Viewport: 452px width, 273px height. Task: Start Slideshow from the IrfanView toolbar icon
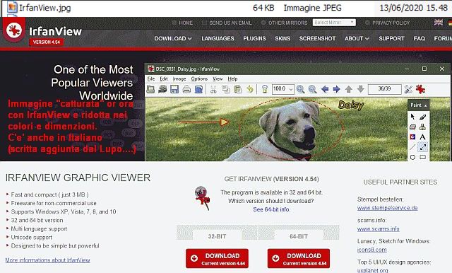pyautogui.click(x=162, y=89)
